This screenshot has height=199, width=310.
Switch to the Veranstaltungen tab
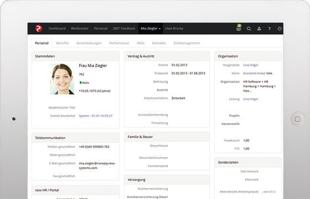pyautogui.click(x=89, y=43)
